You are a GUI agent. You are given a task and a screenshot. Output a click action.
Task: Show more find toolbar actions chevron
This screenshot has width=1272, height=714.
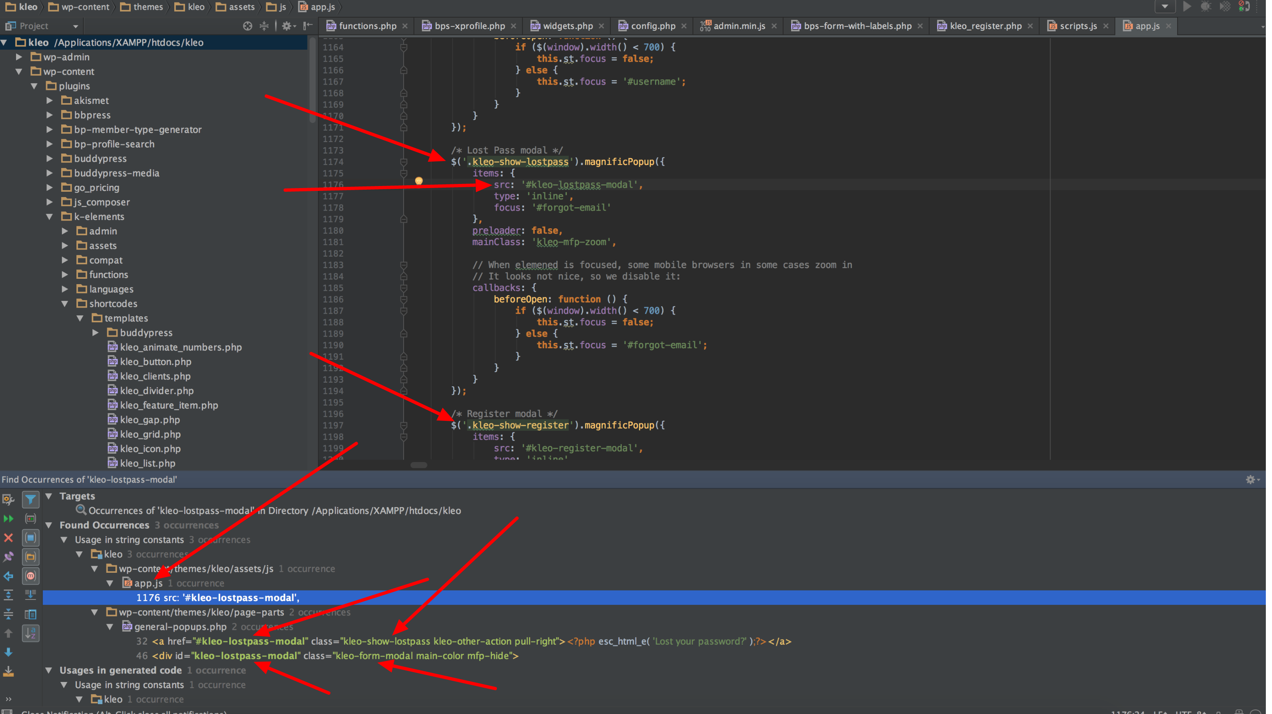(x=8, y=699)
